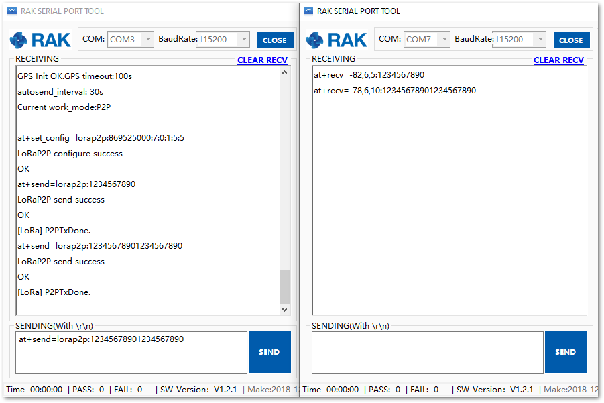Click the CLEAR RECV link in the COM3 window

point(262,60)
